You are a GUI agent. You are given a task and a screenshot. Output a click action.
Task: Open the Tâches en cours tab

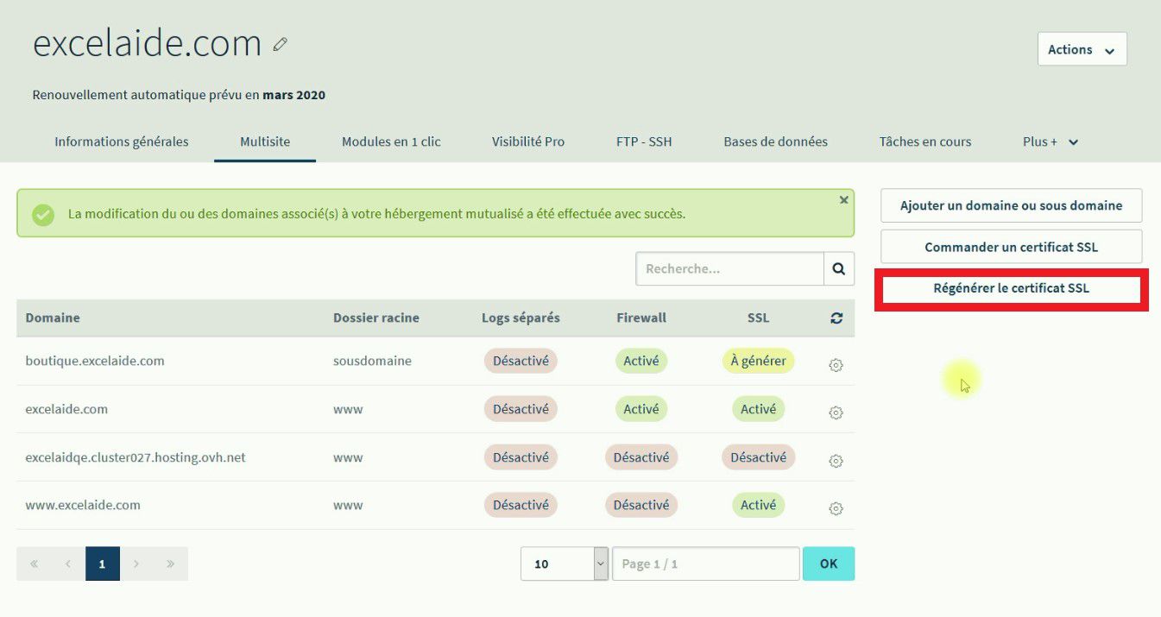(925, 142)
